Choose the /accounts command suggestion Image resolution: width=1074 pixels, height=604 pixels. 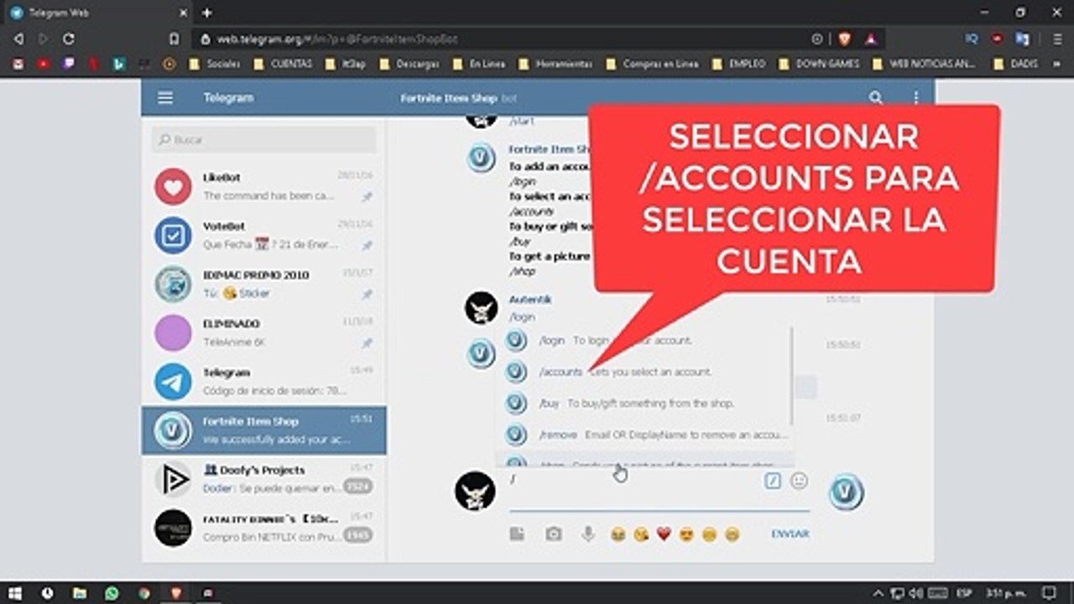(644, 372)
